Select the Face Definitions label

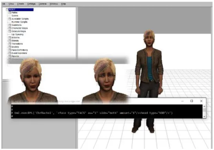point(20,50)
